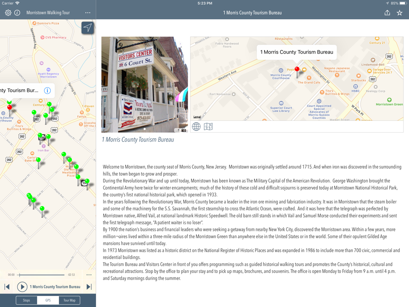The width and height of the screenshot is (409, 307).
Task: Tap the Hyatt Regency Morristown marker
Action: coord(48,70)
